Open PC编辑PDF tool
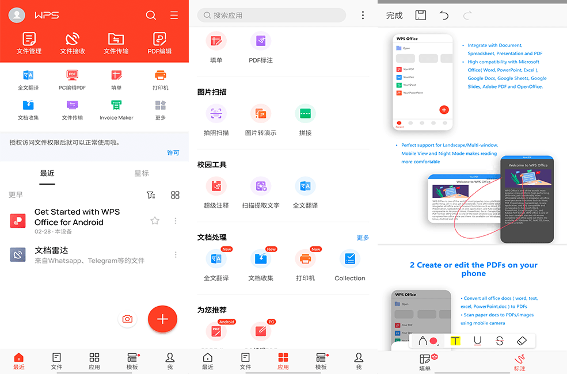567x374 pixels. [x=73, y=80]
